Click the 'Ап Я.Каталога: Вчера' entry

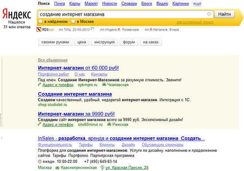click(x=161, y=30)
